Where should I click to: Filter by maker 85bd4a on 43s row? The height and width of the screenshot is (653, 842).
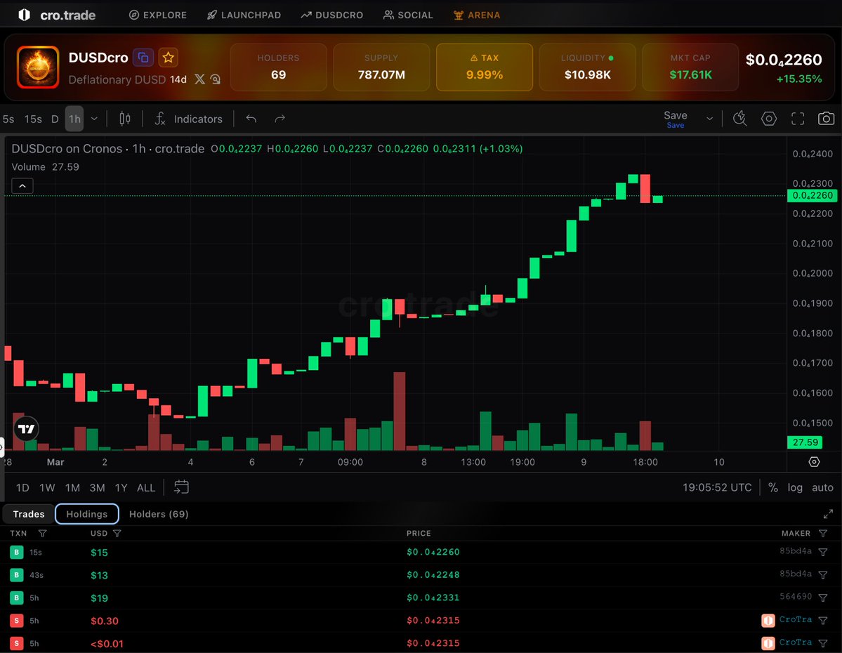[x=822, y=574]
